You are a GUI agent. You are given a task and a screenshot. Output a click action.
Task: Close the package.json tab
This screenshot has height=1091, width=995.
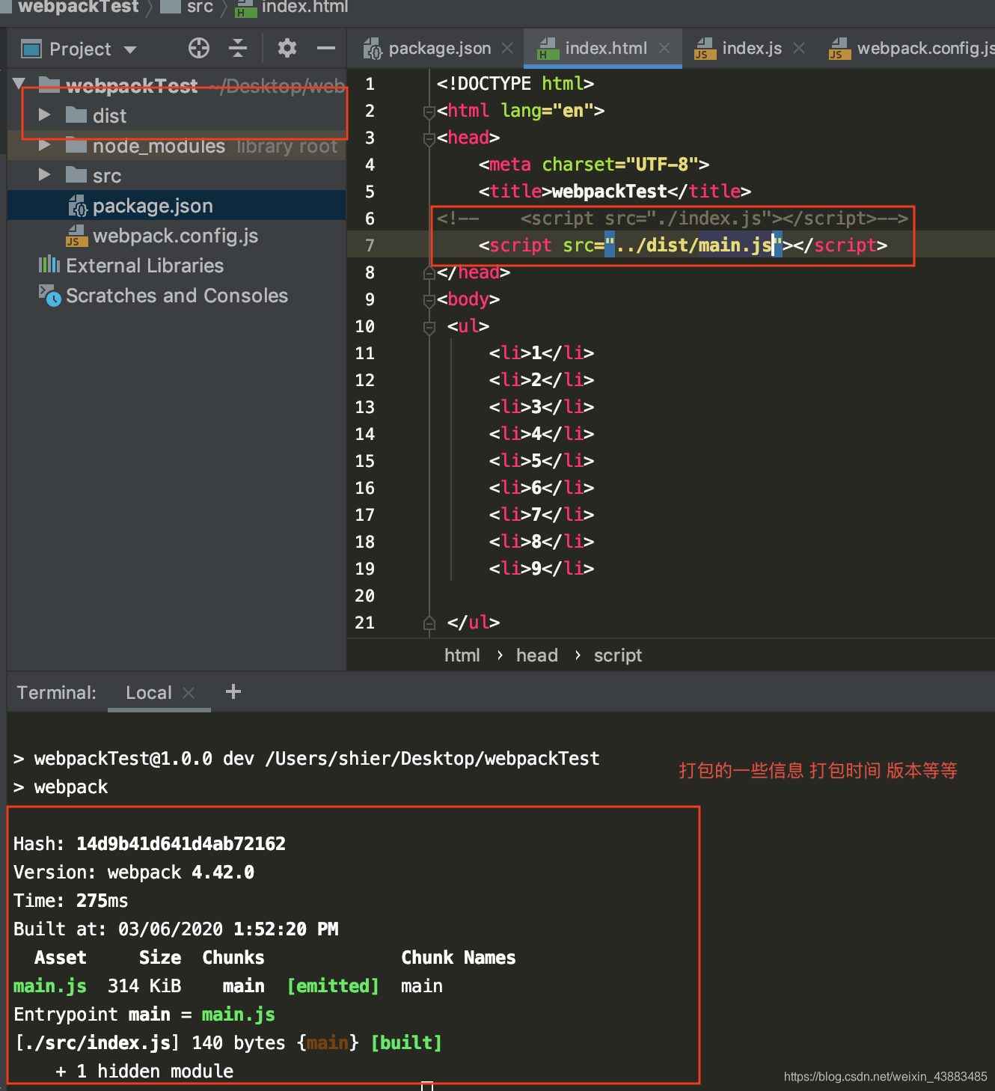click(x=507, y=48)
